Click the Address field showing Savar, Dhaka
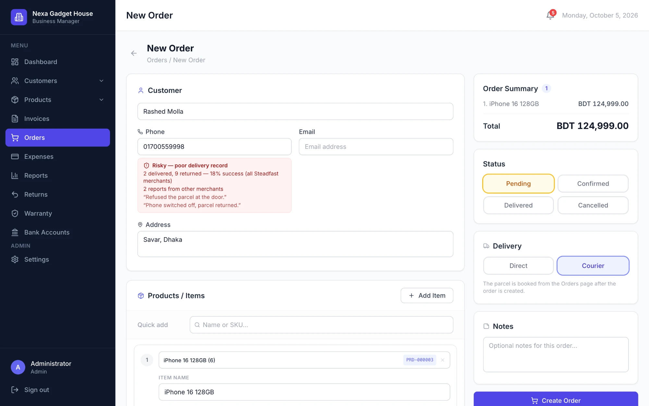This screenshot has height=406, width=649. click(295, 244)
